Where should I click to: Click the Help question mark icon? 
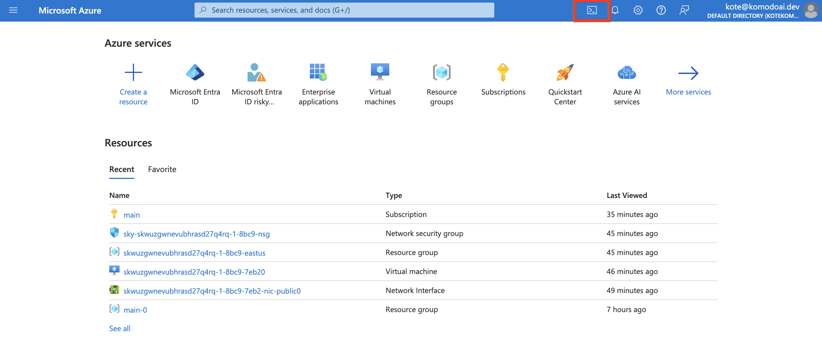[x=661, y=10]
